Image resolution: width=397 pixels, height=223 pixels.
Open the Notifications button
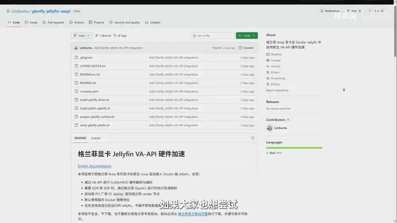(x=330, y=11)
